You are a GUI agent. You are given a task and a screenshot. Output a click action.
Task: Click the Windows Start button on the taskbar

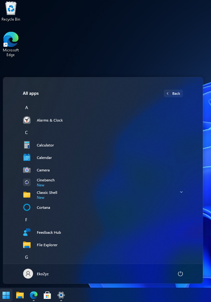6,295
